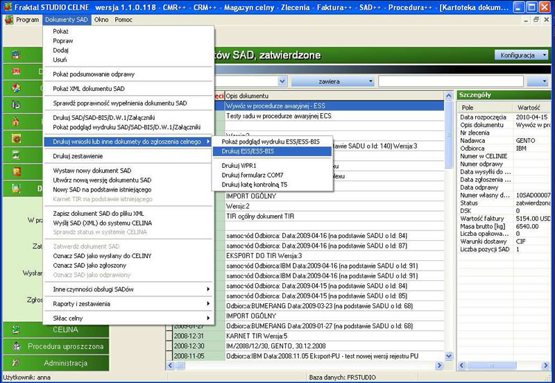555x383 pixels.
Task: Open the filter field dropdown left of zawiera
Action: (x=282, y=81)
